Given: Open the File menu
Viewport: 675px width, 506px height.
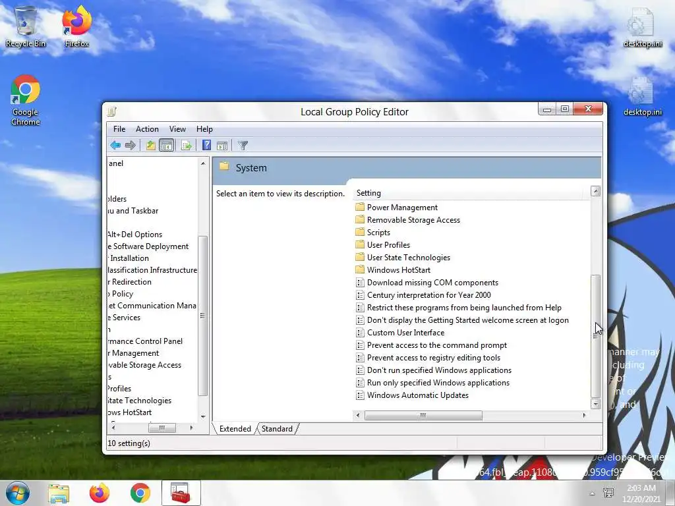Looking at the screenshot, I should [x=119, y=129].
